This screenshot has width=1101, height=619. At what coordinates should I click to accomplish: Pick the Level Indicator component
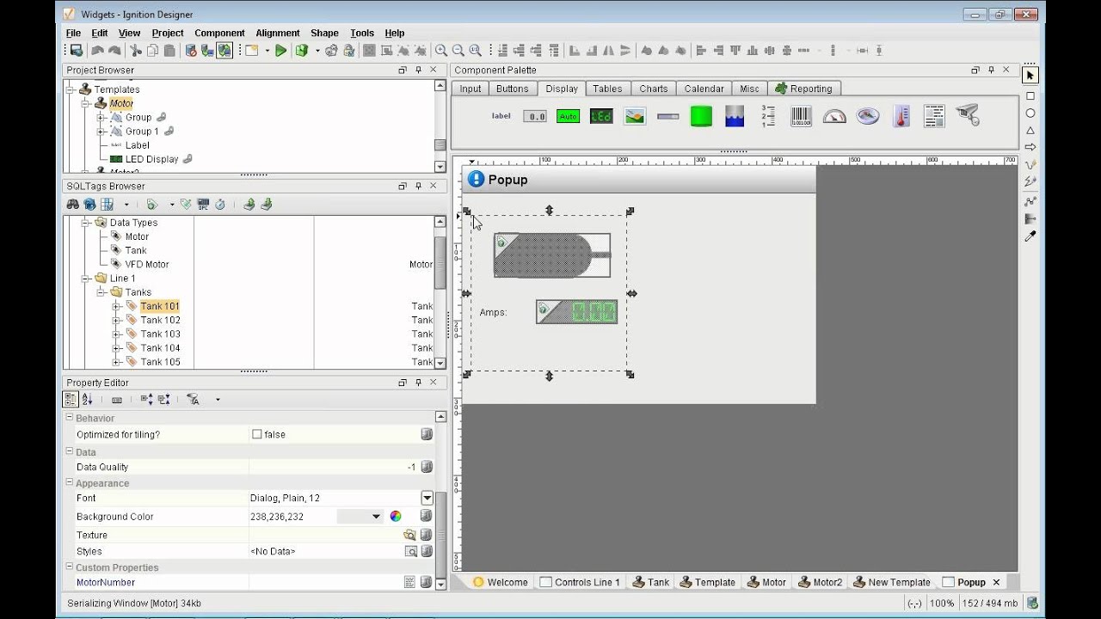point(735,116)
